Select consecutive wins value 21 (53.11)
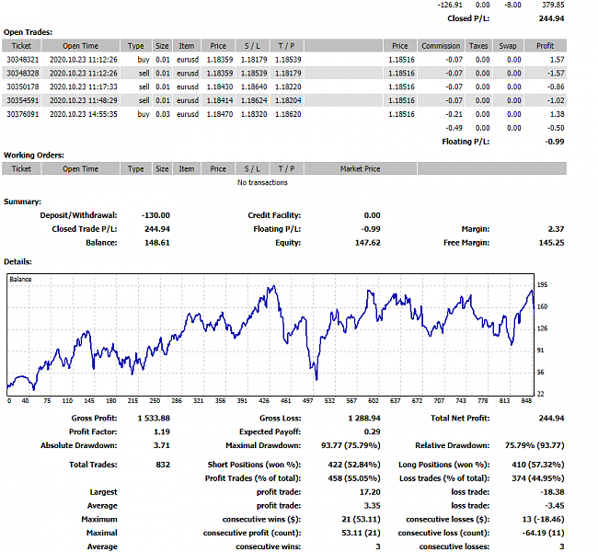 (361, 520)
